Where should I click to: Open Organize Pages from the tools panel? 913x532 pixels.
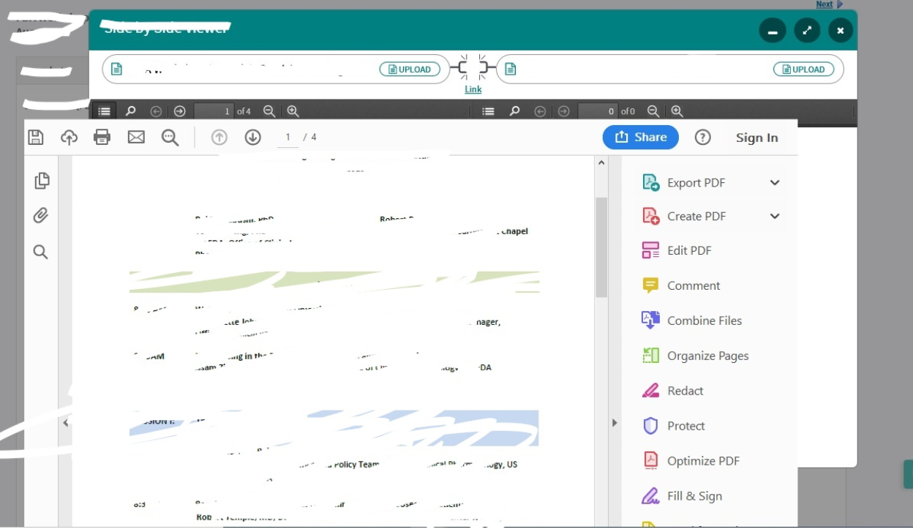(707, 356)
